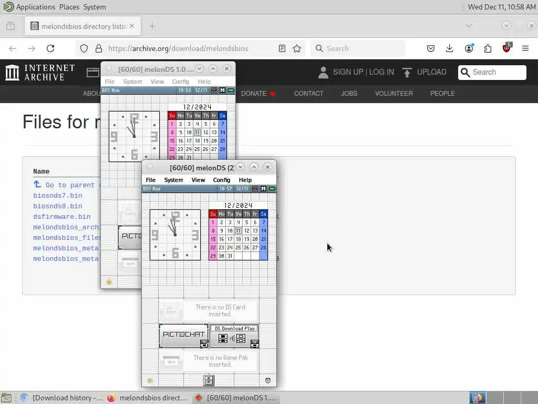
Task: Click 'There is no Game Pak inserted' slot
Action: coord(209,361)
